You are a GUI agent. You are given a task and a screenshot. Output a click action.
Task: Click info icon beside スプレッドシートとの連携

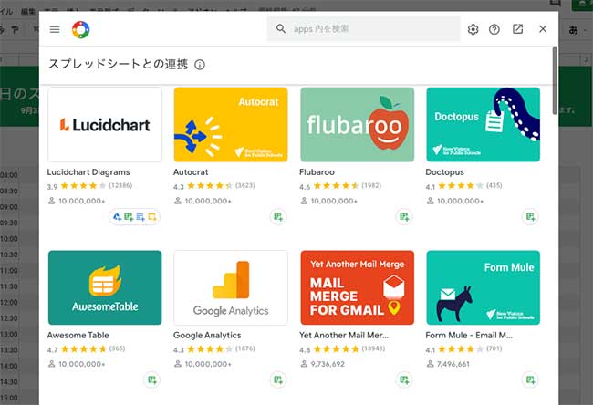pos(200,65)
